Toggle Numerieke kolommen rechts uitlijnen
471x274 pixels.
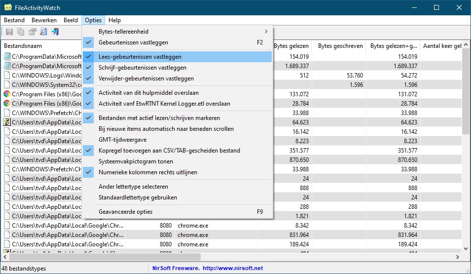pos(177,172)
